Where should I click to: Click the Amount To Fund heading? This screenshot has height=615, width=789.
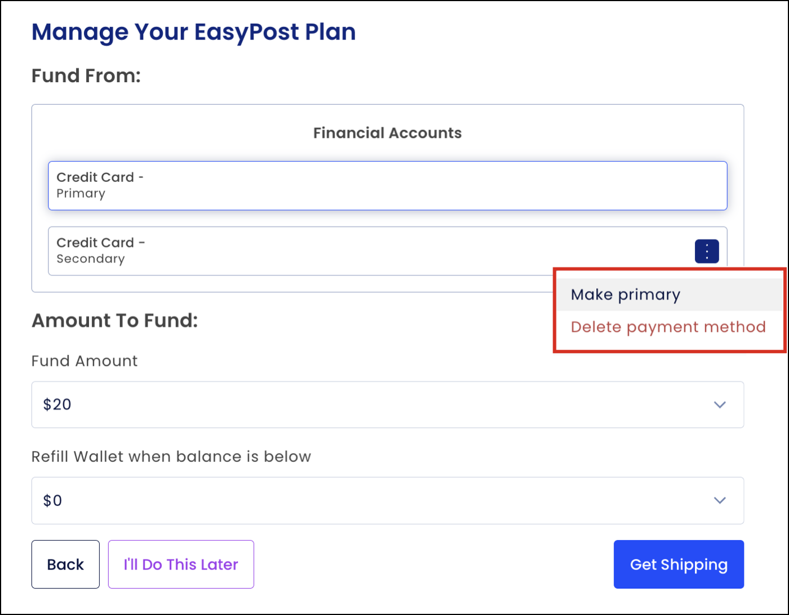coord(115,320)
